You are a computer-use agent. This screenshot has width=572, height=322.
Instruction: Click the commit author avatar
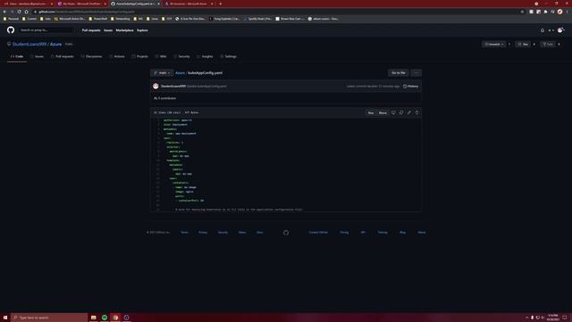tap(156, 86)
